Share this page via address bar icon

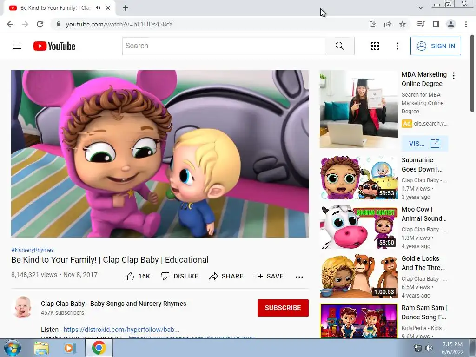click(x=388, y=24)
